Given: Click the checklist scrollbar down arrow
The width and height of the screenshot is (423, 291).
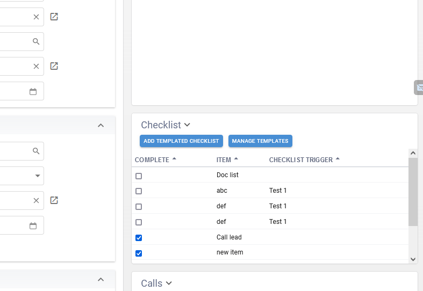Looking at the screenshot, I should pyautogui.click(x=413, y=259).
